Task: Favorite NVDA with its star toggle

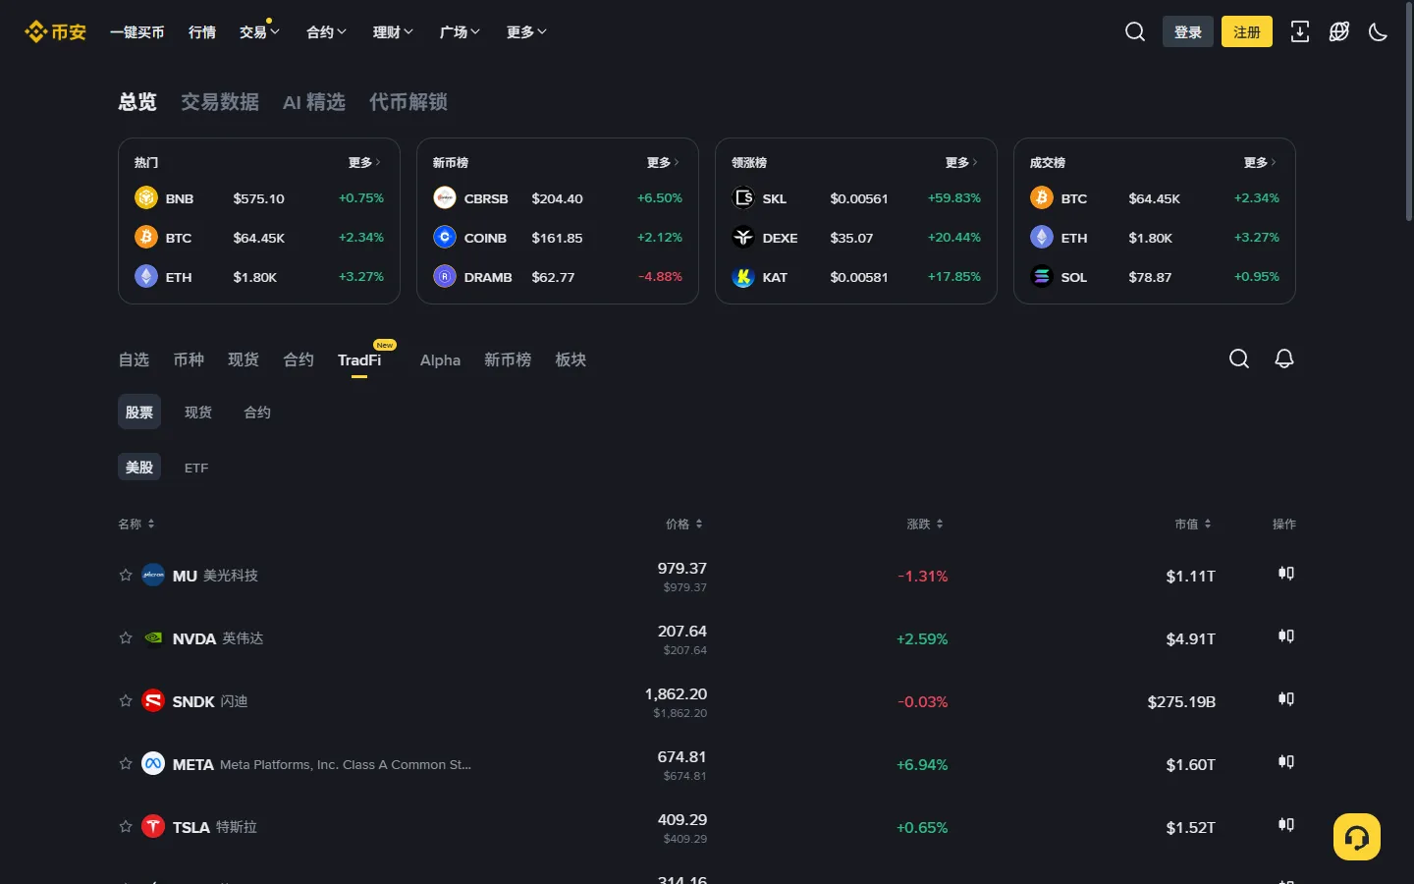Action: point(126,638)
